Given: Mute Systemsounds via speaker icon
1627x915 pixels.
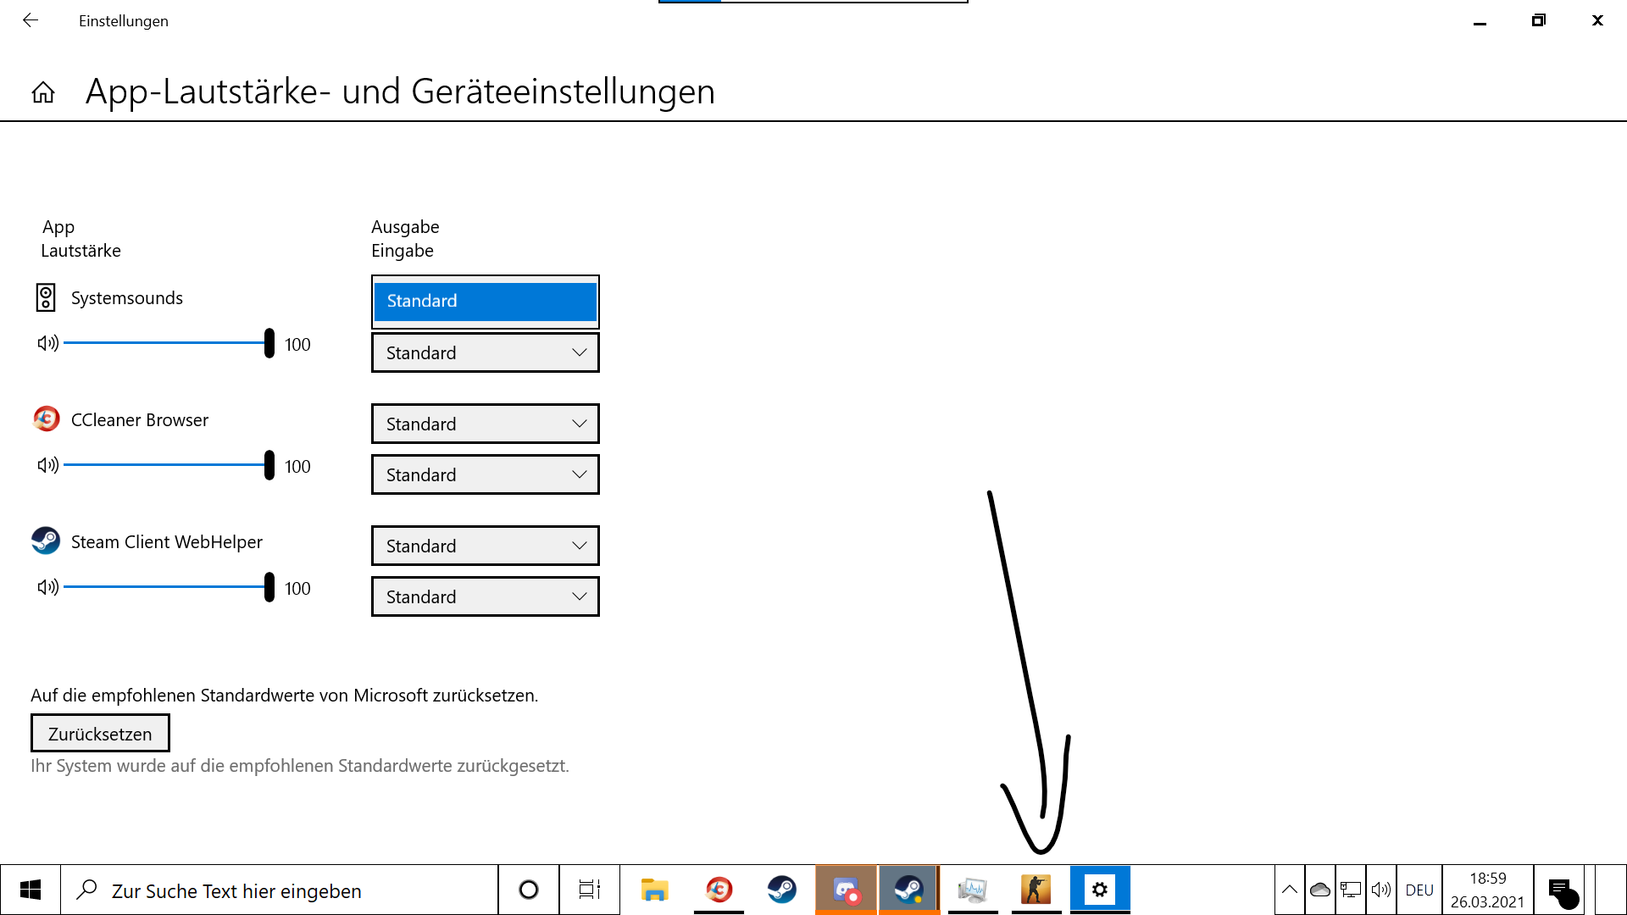Looking at the screenshot, I should point(47,343).
